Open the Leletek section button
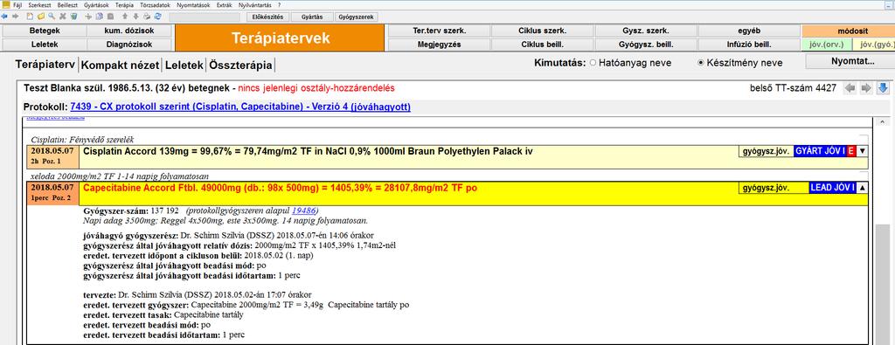Viewport: 895px width, 345px height. click(44, 44)
